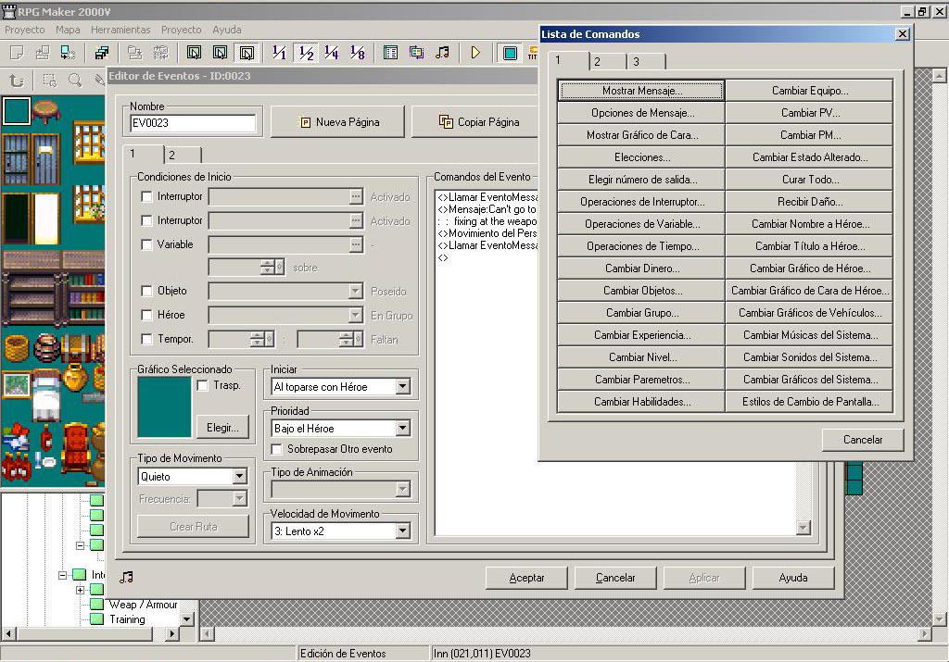
Task: Click the Undo arrow toolbar icon
Action: click(17, 80)
